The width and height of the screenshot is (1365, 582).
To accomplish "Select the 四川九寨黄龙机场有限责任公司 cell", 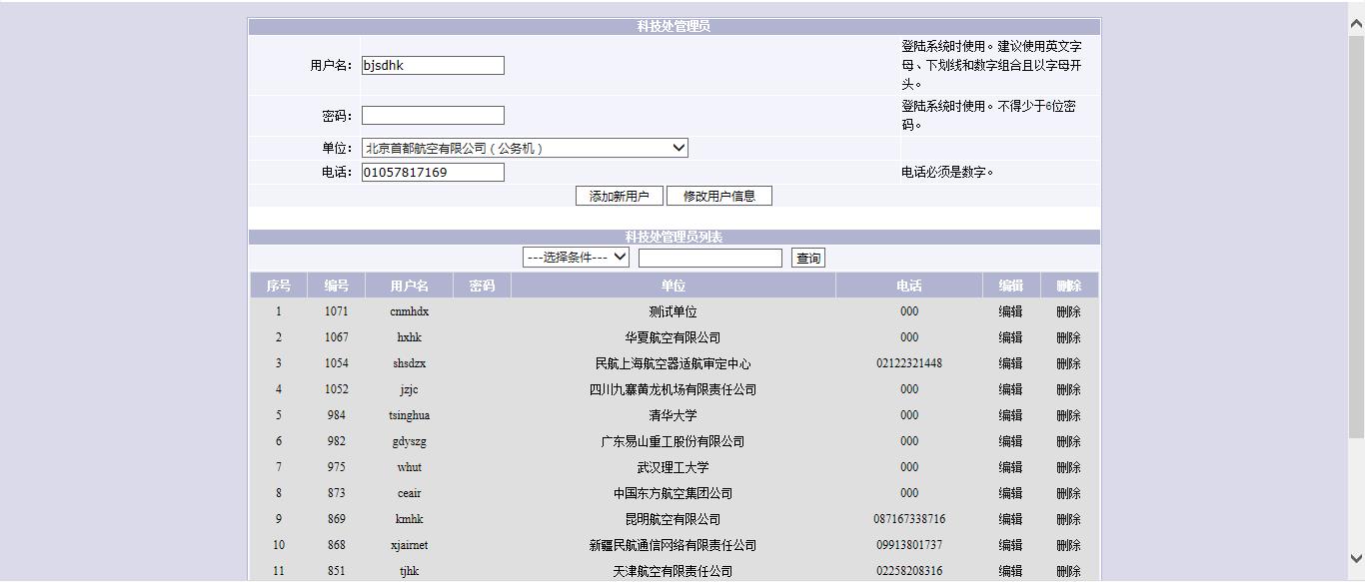I will click(674, 389).
